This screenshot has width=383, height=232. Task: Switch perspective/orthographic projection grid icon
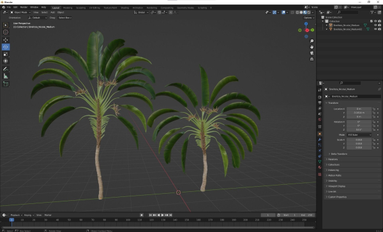[x=312, y=59]
